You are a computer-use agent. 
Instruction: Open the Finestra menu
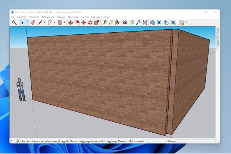tap(84, 17)
